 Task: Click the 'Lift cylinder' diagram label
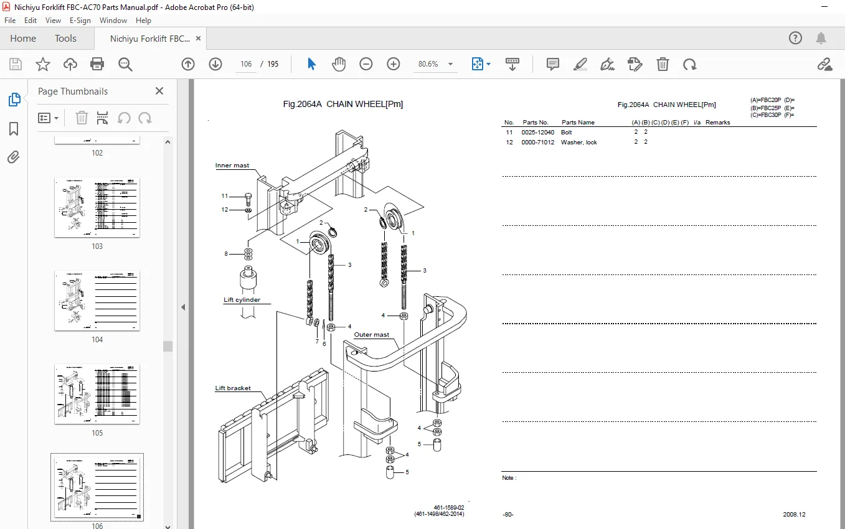tap(242, 300)
